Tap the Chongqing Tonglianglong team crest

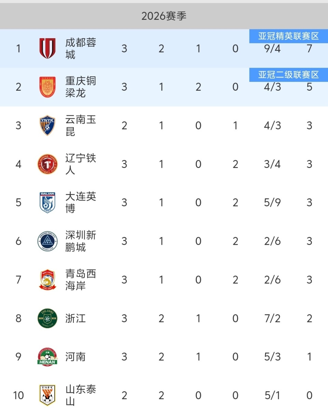(47, 87)
